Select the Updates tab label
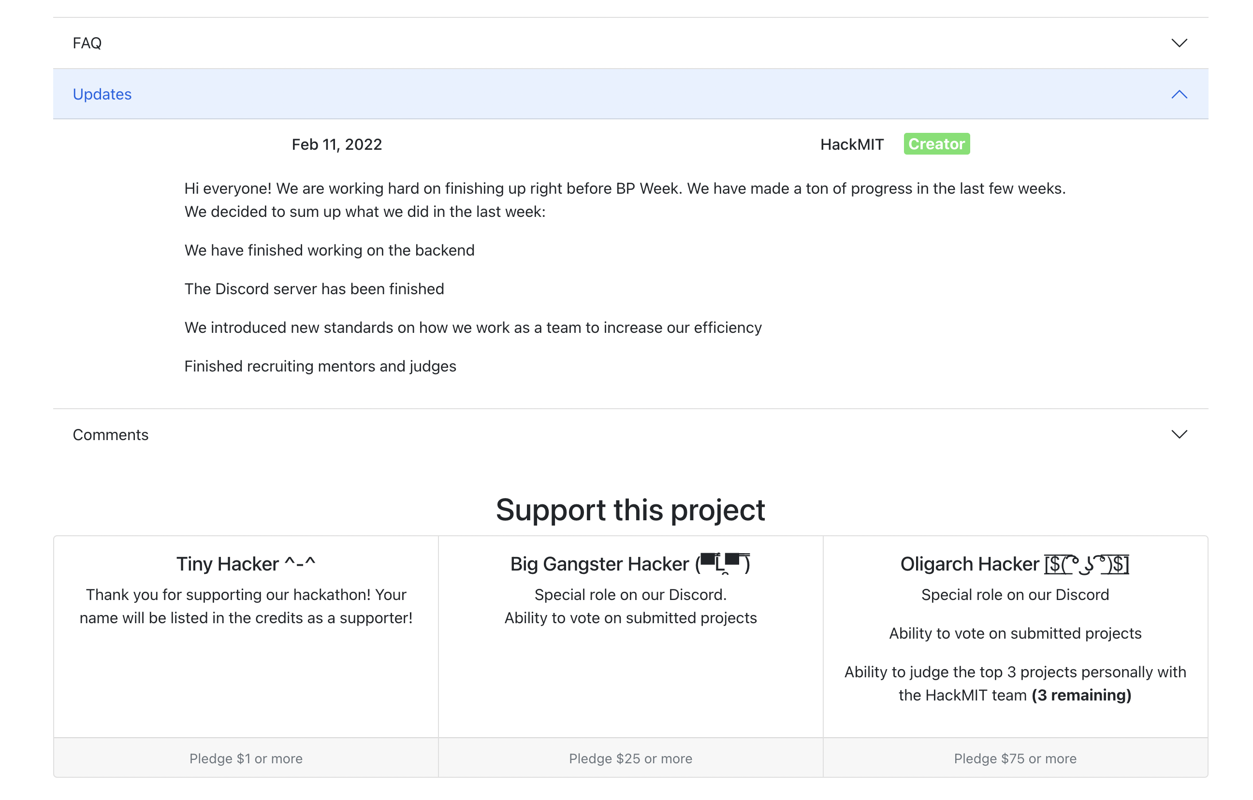1253x800 pixels. coord(102,94)
